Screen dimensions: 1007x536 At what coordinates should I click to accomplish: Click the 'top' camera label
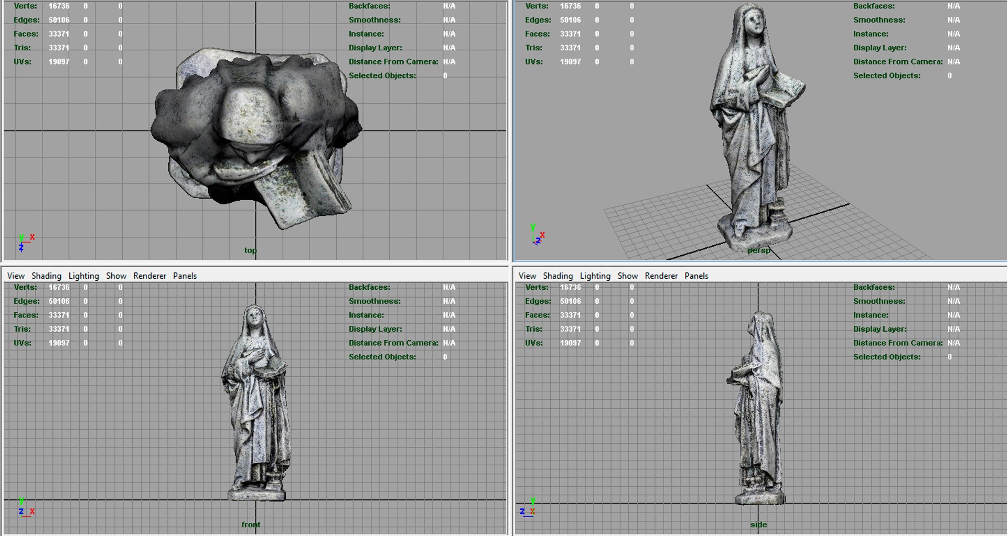coord(250,250)
